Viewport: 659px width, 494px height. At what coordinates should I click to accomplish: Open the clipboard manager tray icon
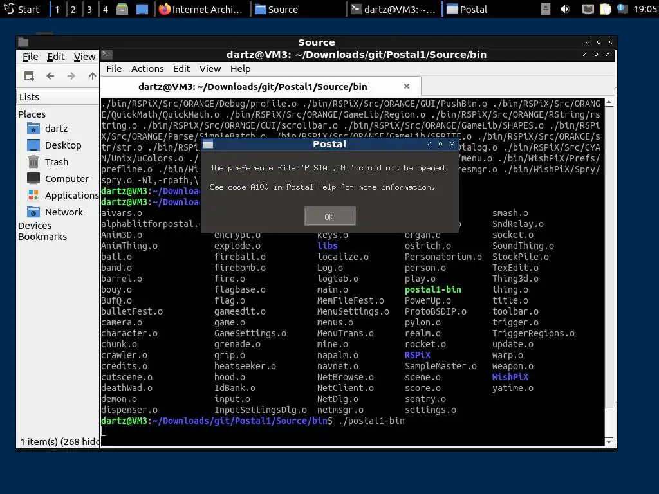605,9
